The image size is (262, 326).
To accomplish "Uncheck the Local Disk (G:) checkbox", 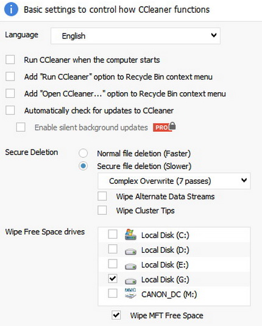I will click(x=113, y=278).
